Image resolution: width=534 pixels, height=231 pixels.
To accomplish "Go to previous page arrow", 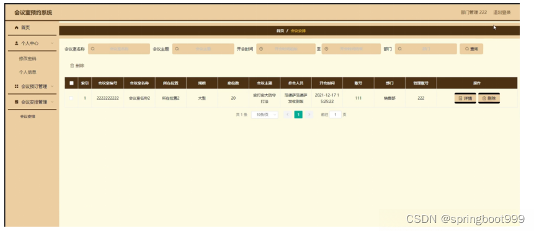I will click(287, 115).
